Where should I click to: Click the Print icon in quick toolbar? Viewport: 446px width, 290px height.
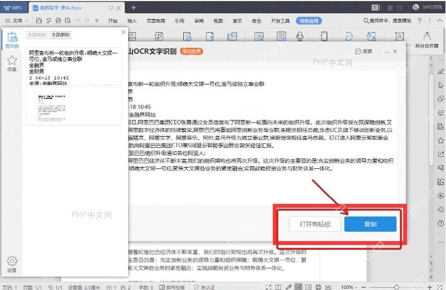[x=58, y=20]
